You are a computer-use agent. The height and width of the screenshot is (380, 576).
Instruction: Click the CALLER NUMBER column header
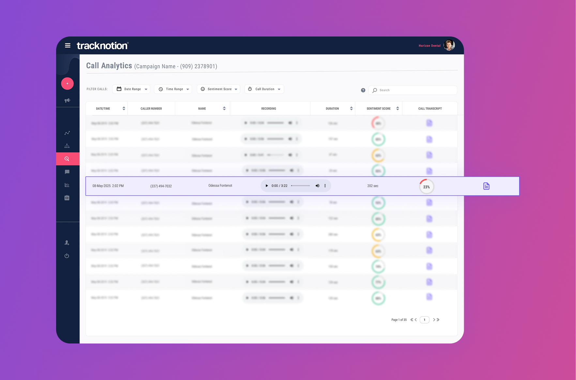coord(151,109)
